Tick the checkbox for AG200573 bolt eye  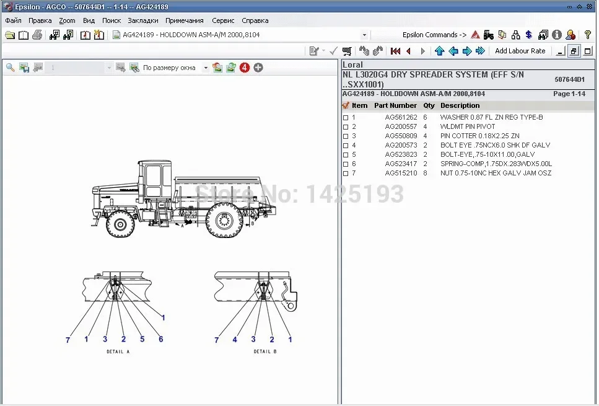[x=346, y=146]
